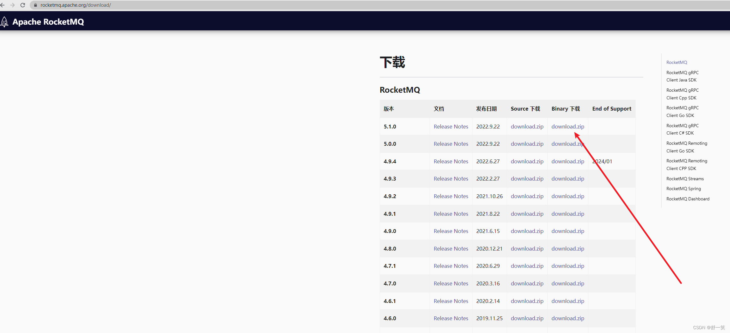Jump to RocketMQ Spring section

point(683,189)
